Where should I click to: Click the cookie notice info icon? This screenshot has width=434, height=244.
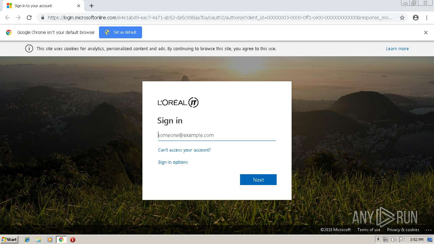point(29,48)
